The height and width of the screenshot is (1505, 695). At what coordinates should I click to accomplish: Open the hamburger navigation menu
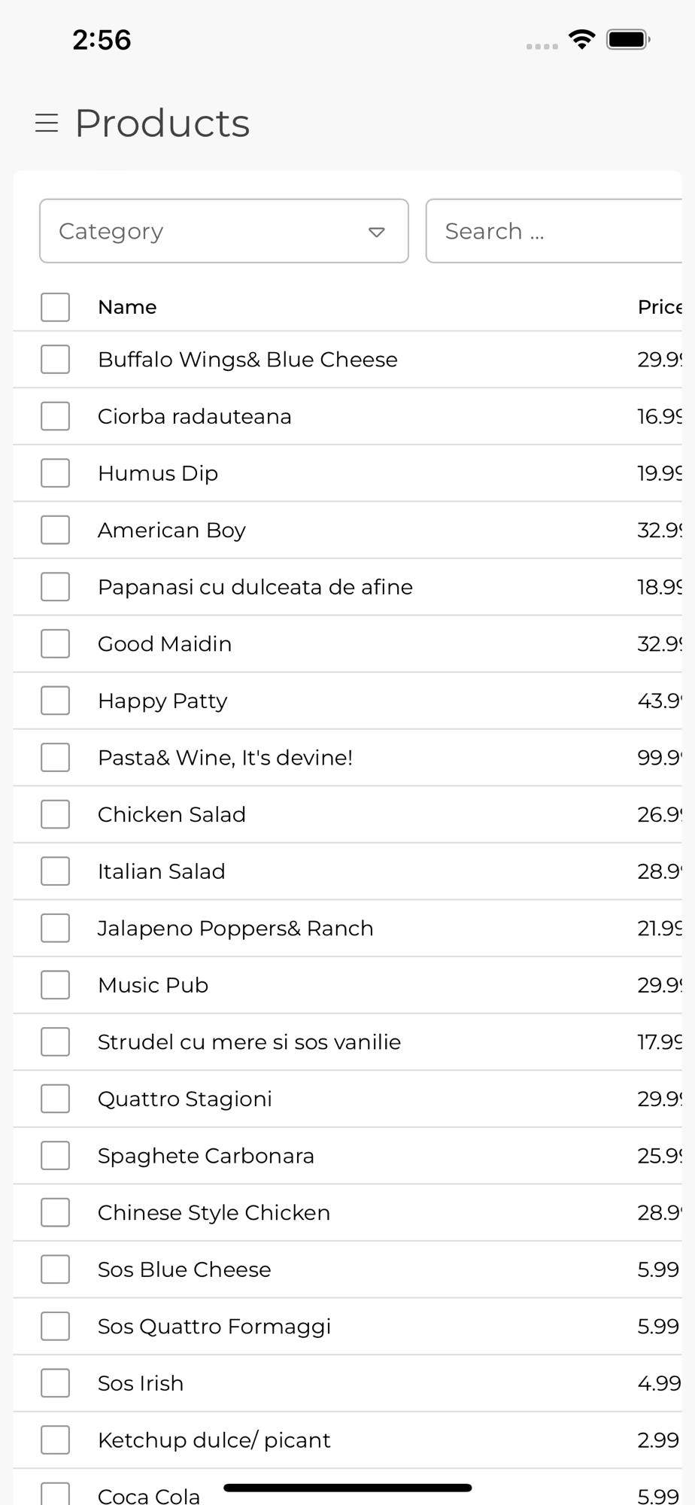pyautogui.click(x=47, y=123)
